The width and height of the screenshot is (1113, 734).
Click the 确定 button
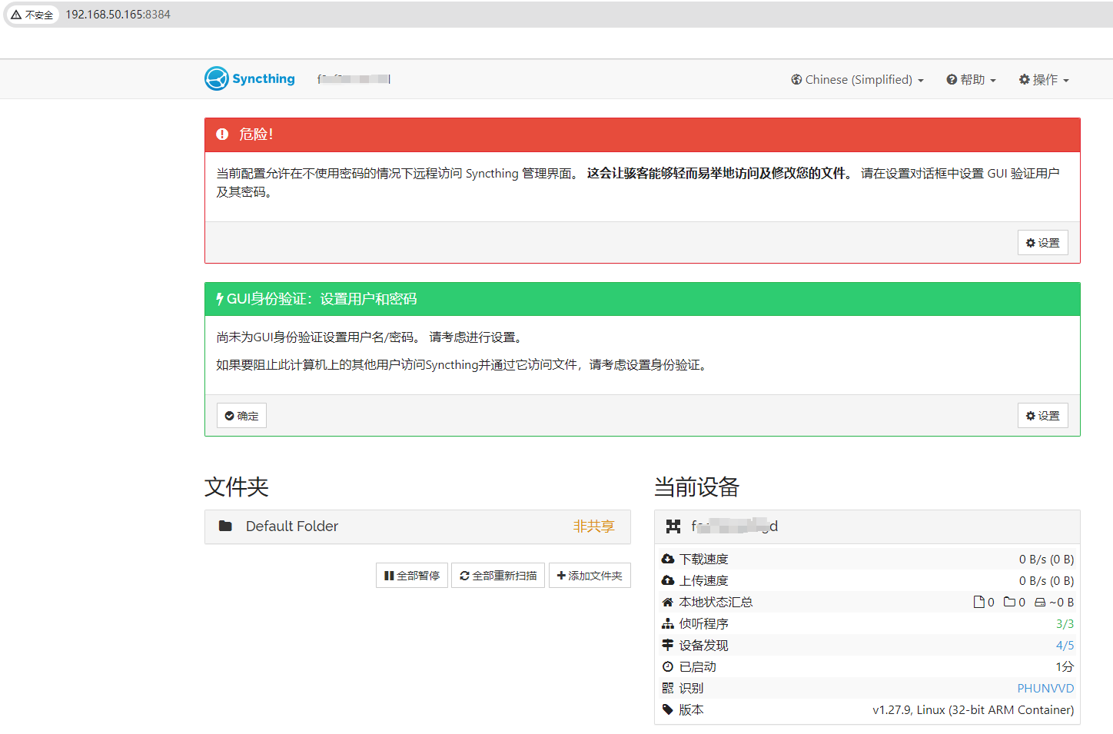(x=241, y=416)
